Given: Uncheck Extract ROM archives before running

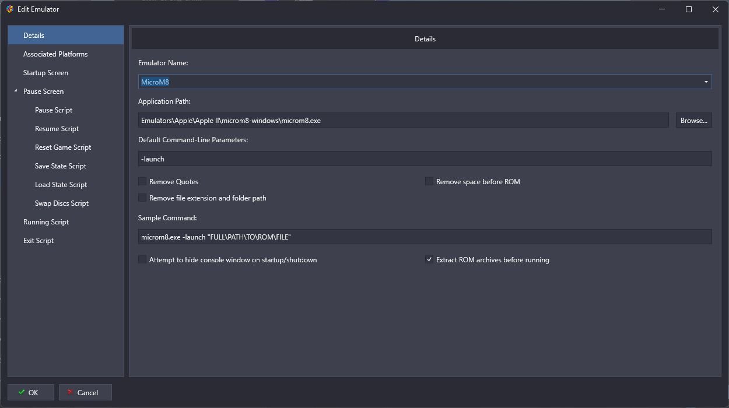Looking at the screenshot, I should tap(429, 260).
